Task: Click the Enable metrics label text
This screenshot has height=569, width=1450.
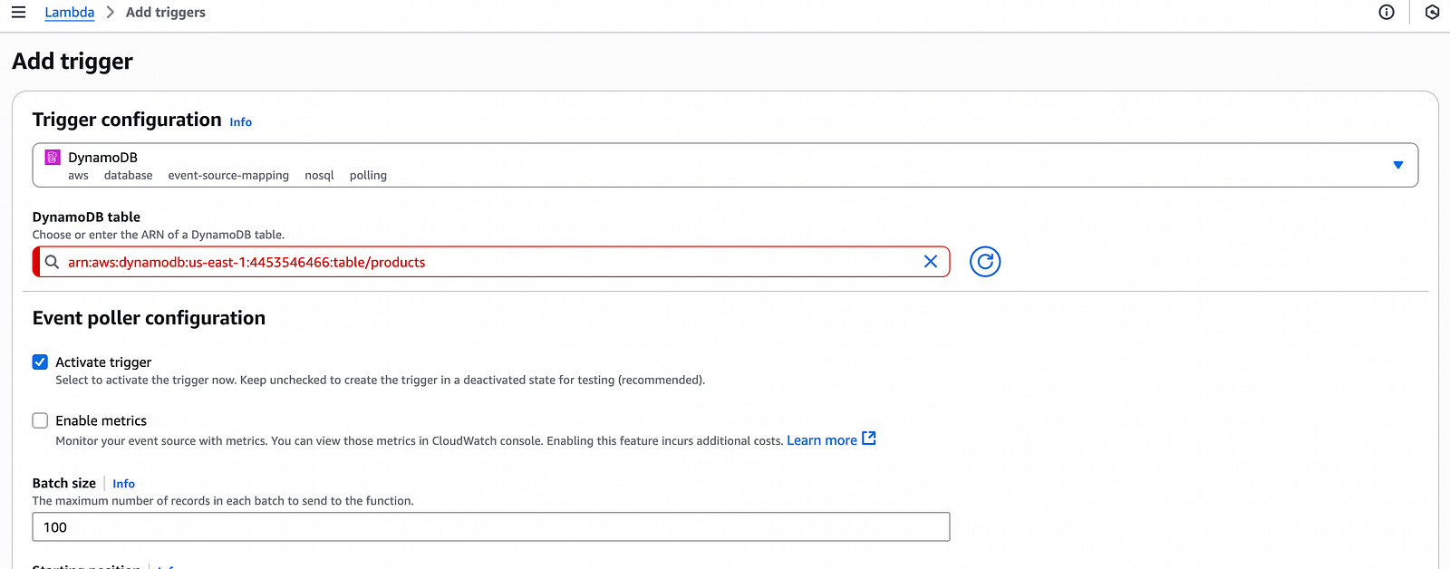Action: [x=101, y=420]
